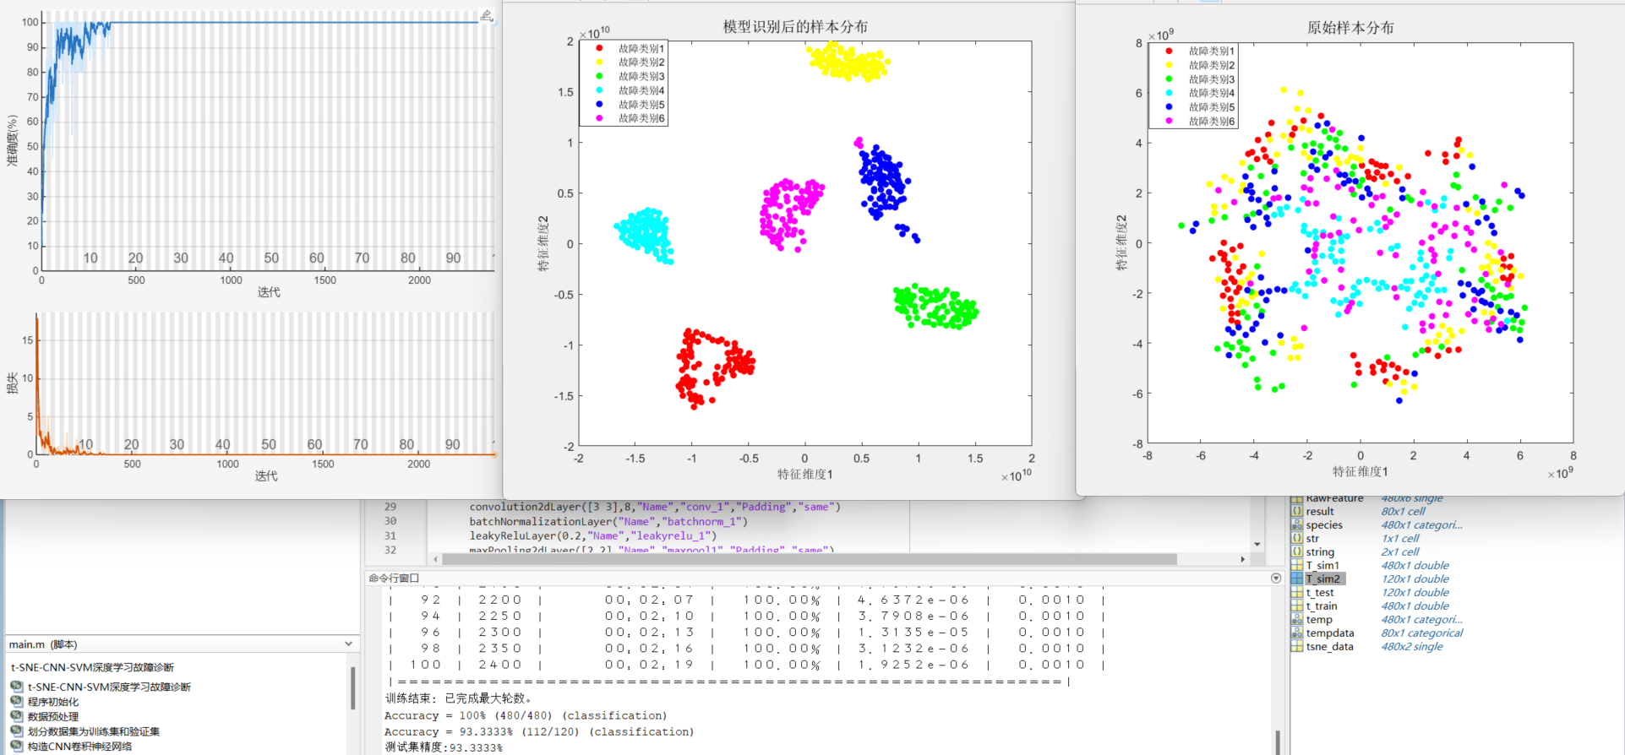Click the T_sim2 variable grid icon
The image size is (1625, 755).
pyautogui.click(x=1297, y=578)
